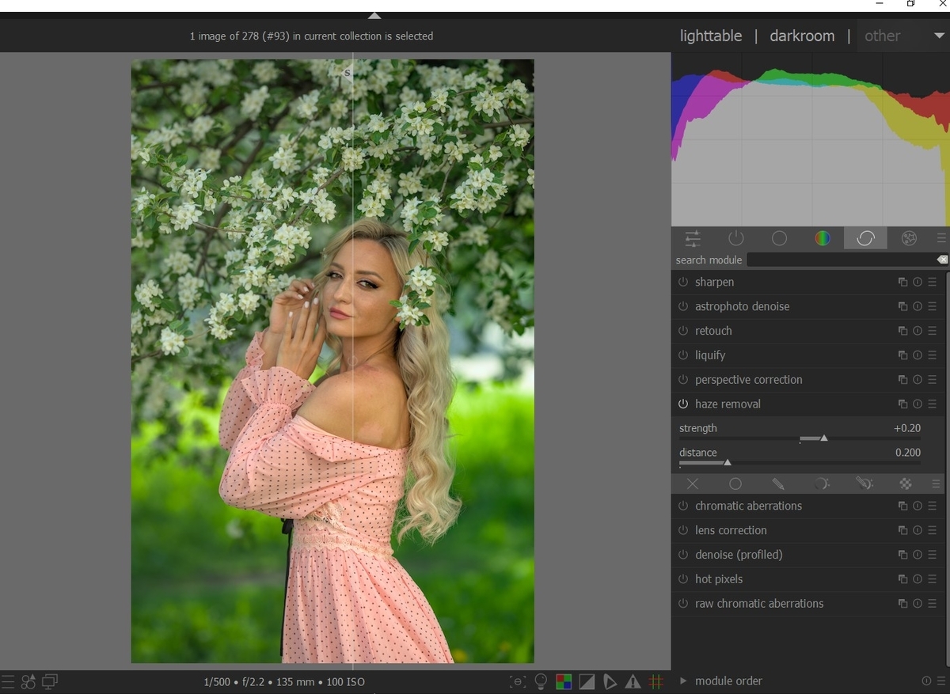
Task: Turn on the liquify module
Action: (x=683, y=356)
